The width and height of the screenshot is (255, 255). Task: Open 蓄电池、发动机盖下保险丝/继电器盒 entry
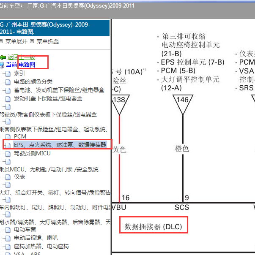59,90
